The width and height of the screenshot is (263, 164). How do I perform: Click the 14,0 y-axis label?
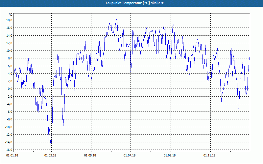click(x=9, y=35)
